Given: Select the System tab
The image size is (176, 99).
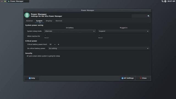Looking at the screenshot, I should 39,21.
